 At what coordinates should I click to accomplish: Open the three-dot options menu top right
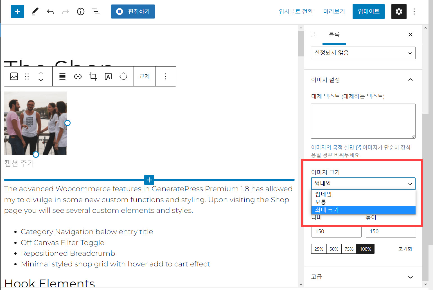tap(414, 12)
